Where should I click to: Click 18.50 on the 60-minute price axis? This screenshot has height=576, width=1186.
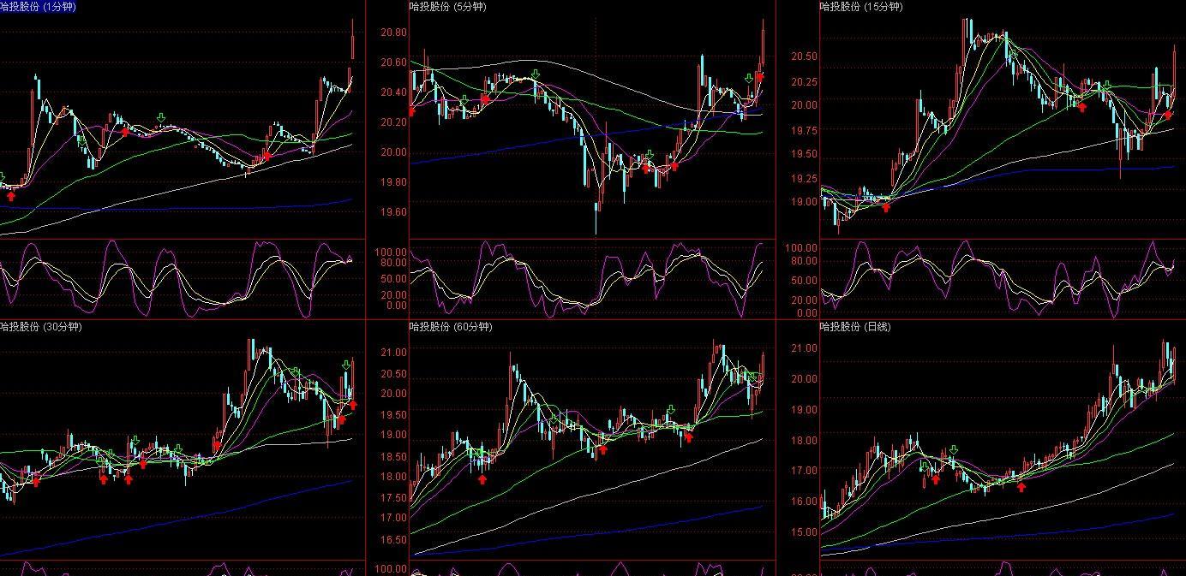tap(393, 456)
